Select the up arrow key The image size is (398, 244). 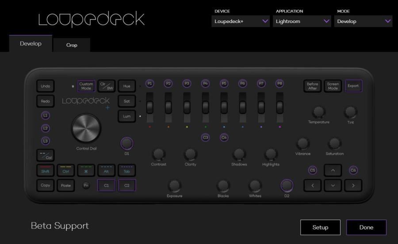click(333, 170)
